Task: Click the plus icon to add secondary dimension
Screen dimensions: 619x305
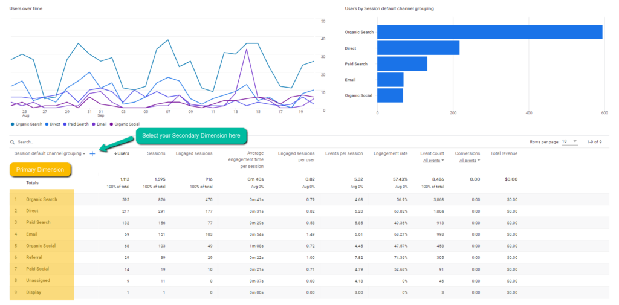Action: [x=92, y=154]
